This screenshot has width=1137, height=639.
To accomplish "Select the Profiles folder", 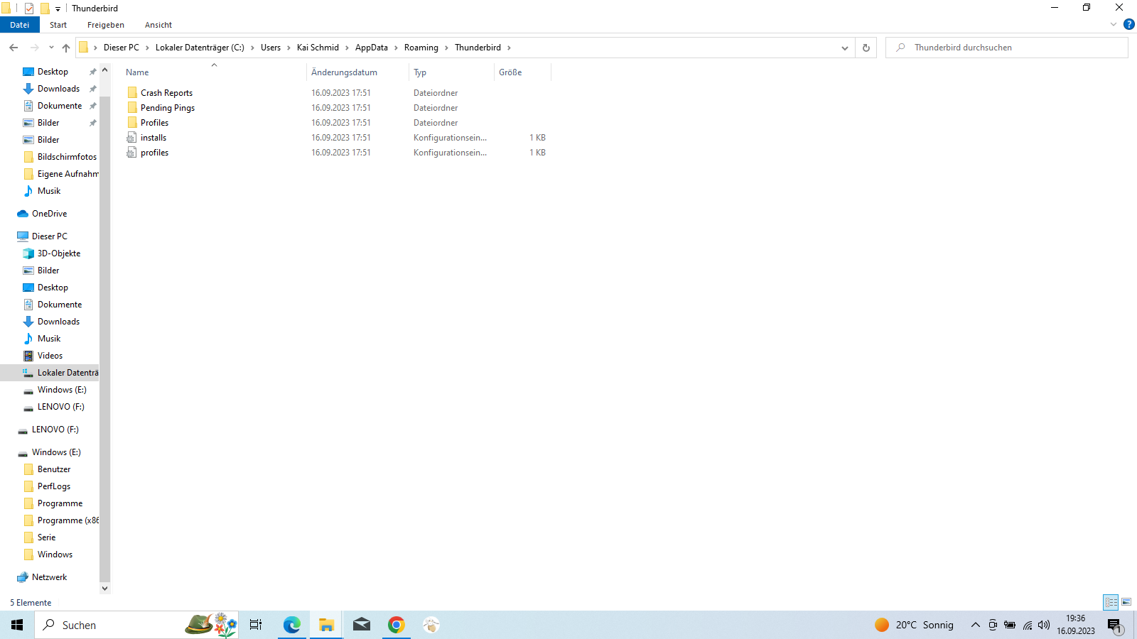I will 154,123.
